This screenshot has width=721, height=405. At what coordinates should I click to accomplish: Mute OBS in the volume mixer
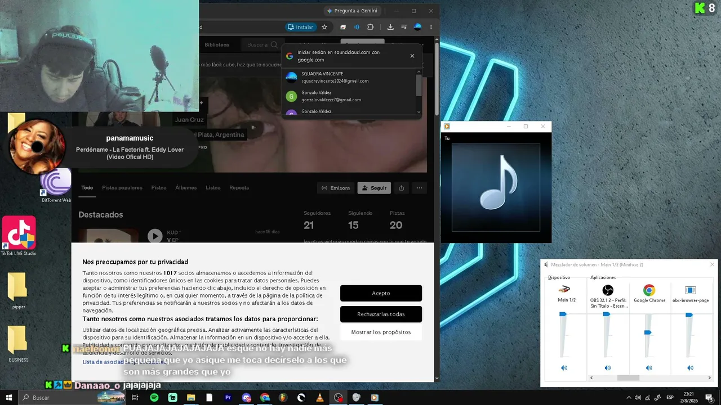point(607,368)
